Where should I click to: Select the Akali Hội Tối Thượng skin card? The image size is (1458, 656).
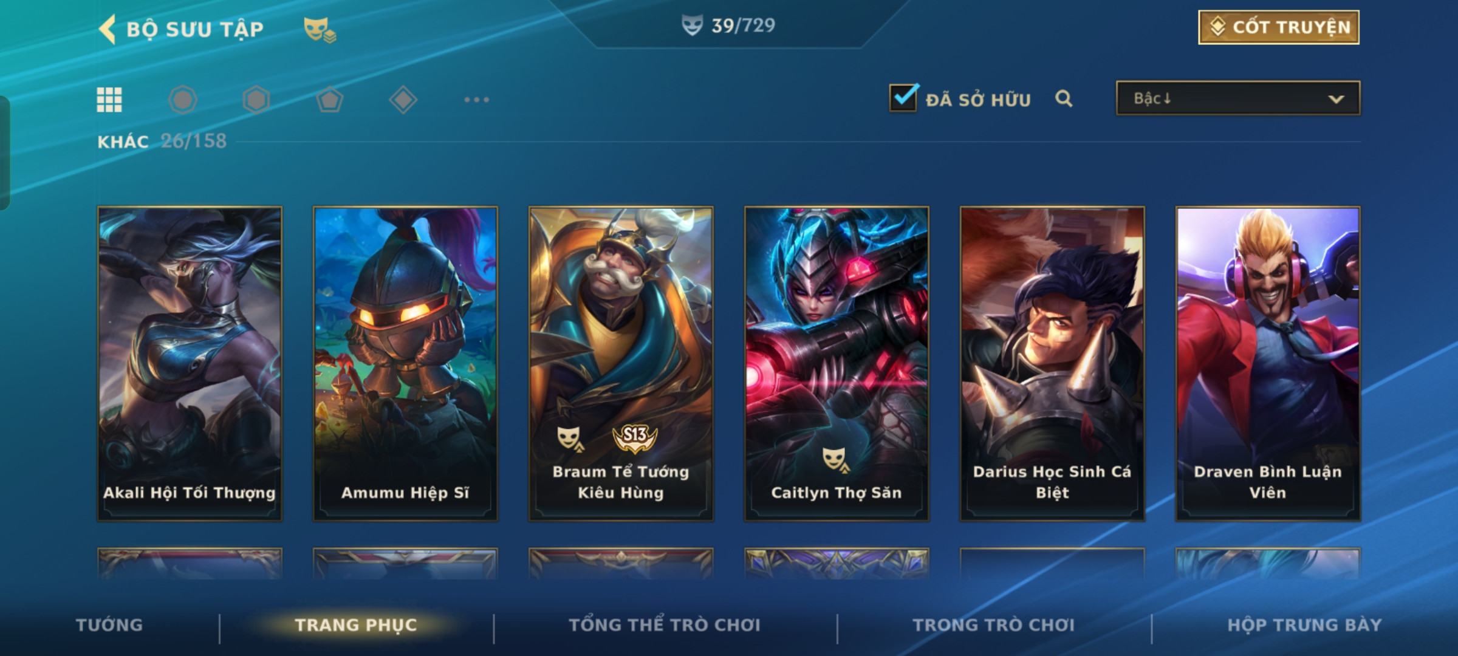(x=190, y=364)
